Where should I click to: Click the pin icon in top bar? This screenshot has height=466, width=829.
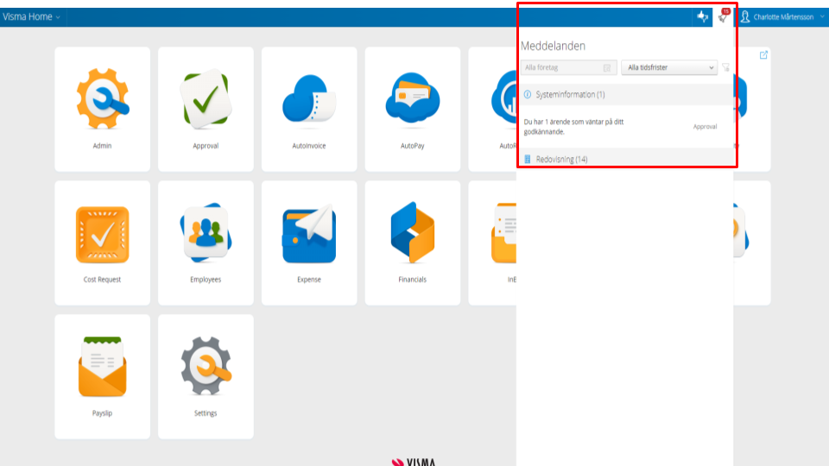tap(702, 17)
